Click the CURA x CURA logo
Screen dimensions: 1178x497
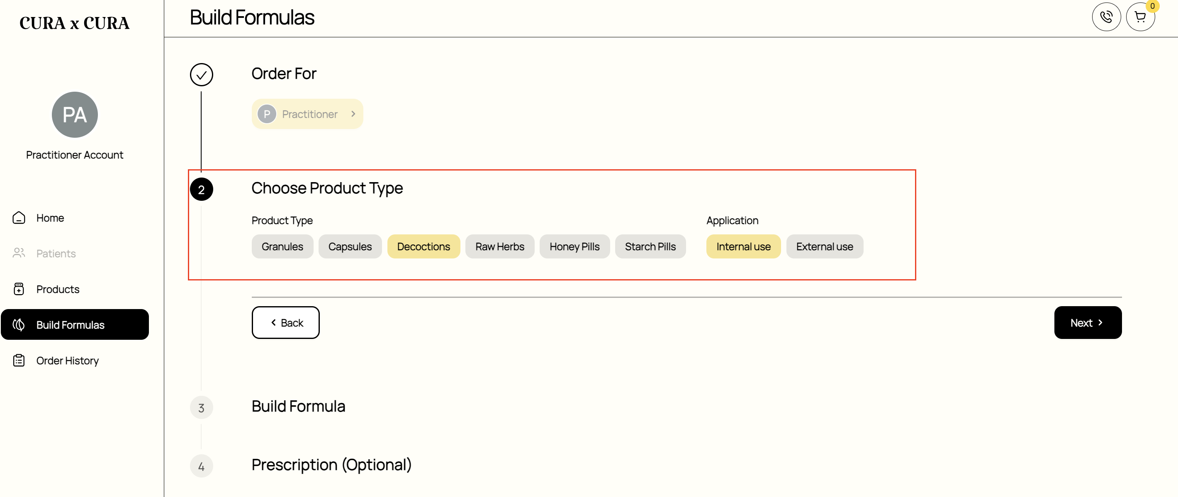pyautogui.click(x=75, y=23)
